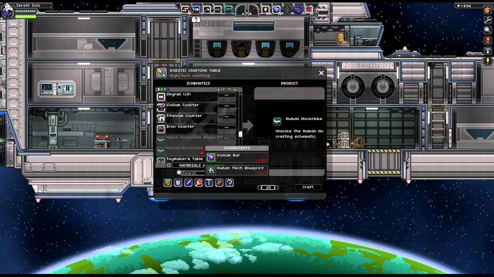Image resolution: width=494 pixels, height=277 pixels.
Task: Select hotbar slot 3 item
Action: [207, 10]
